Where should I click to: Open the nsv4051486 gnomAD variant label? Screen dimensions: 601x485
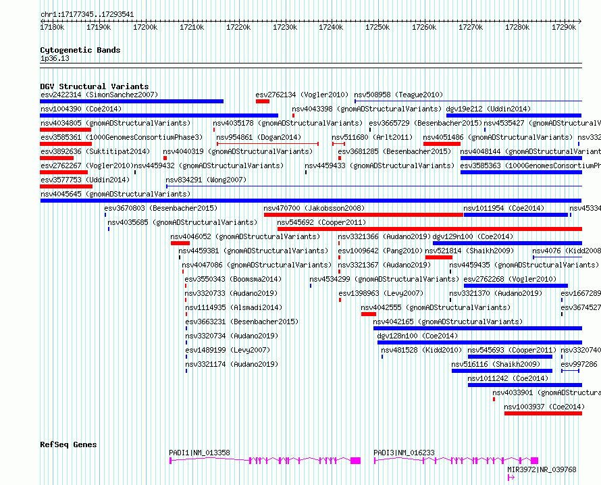click(x=498, y=137)
